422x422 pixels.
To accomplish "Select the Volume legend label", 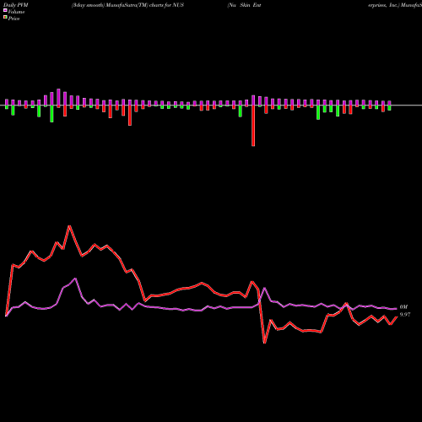I will click(x=16, y=12).
